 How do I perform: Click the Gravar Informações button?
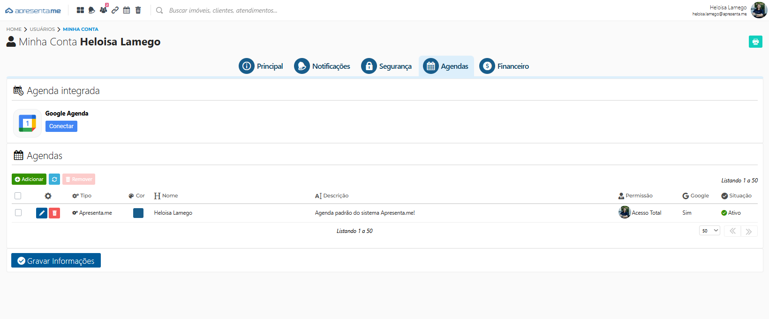coord(56,261)
